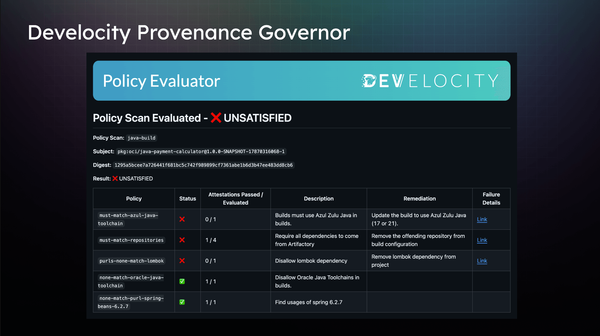Click the red X beside UNSATISFIED heading
Image resolution: width=600 pixels, height=336 pixels.
click(216, 118)
